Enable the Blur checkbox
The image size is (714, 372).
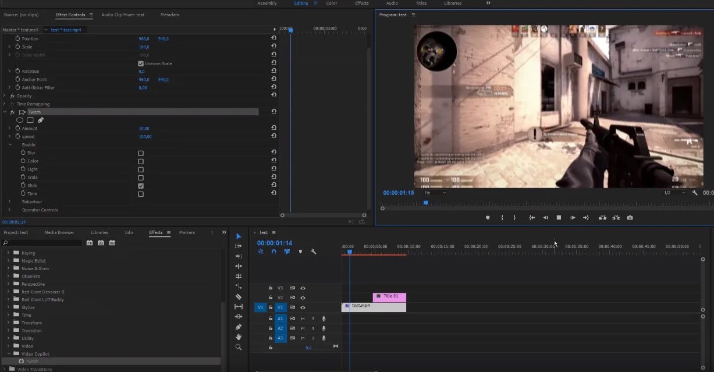(x=141, y=153)
